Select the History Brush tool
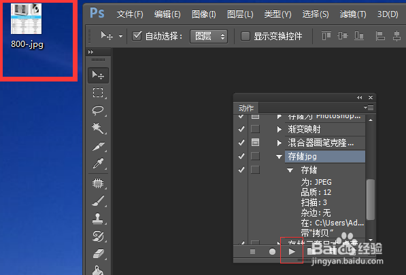Viewport: 406px width, 275px height. [x=98, y=236]
